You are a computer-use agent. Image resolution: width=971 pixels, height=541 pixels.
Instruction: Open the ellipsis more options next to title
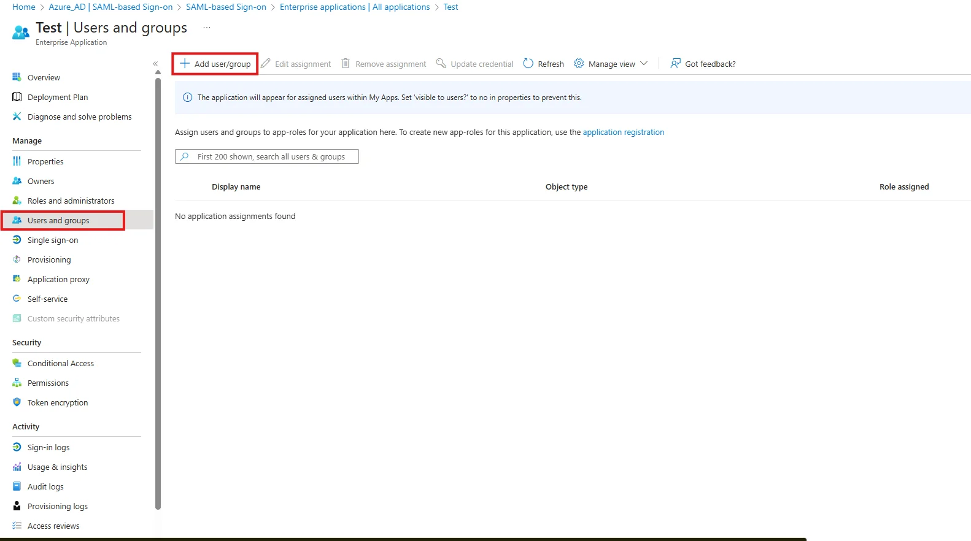pyautogui.click(x=207, y=28)
